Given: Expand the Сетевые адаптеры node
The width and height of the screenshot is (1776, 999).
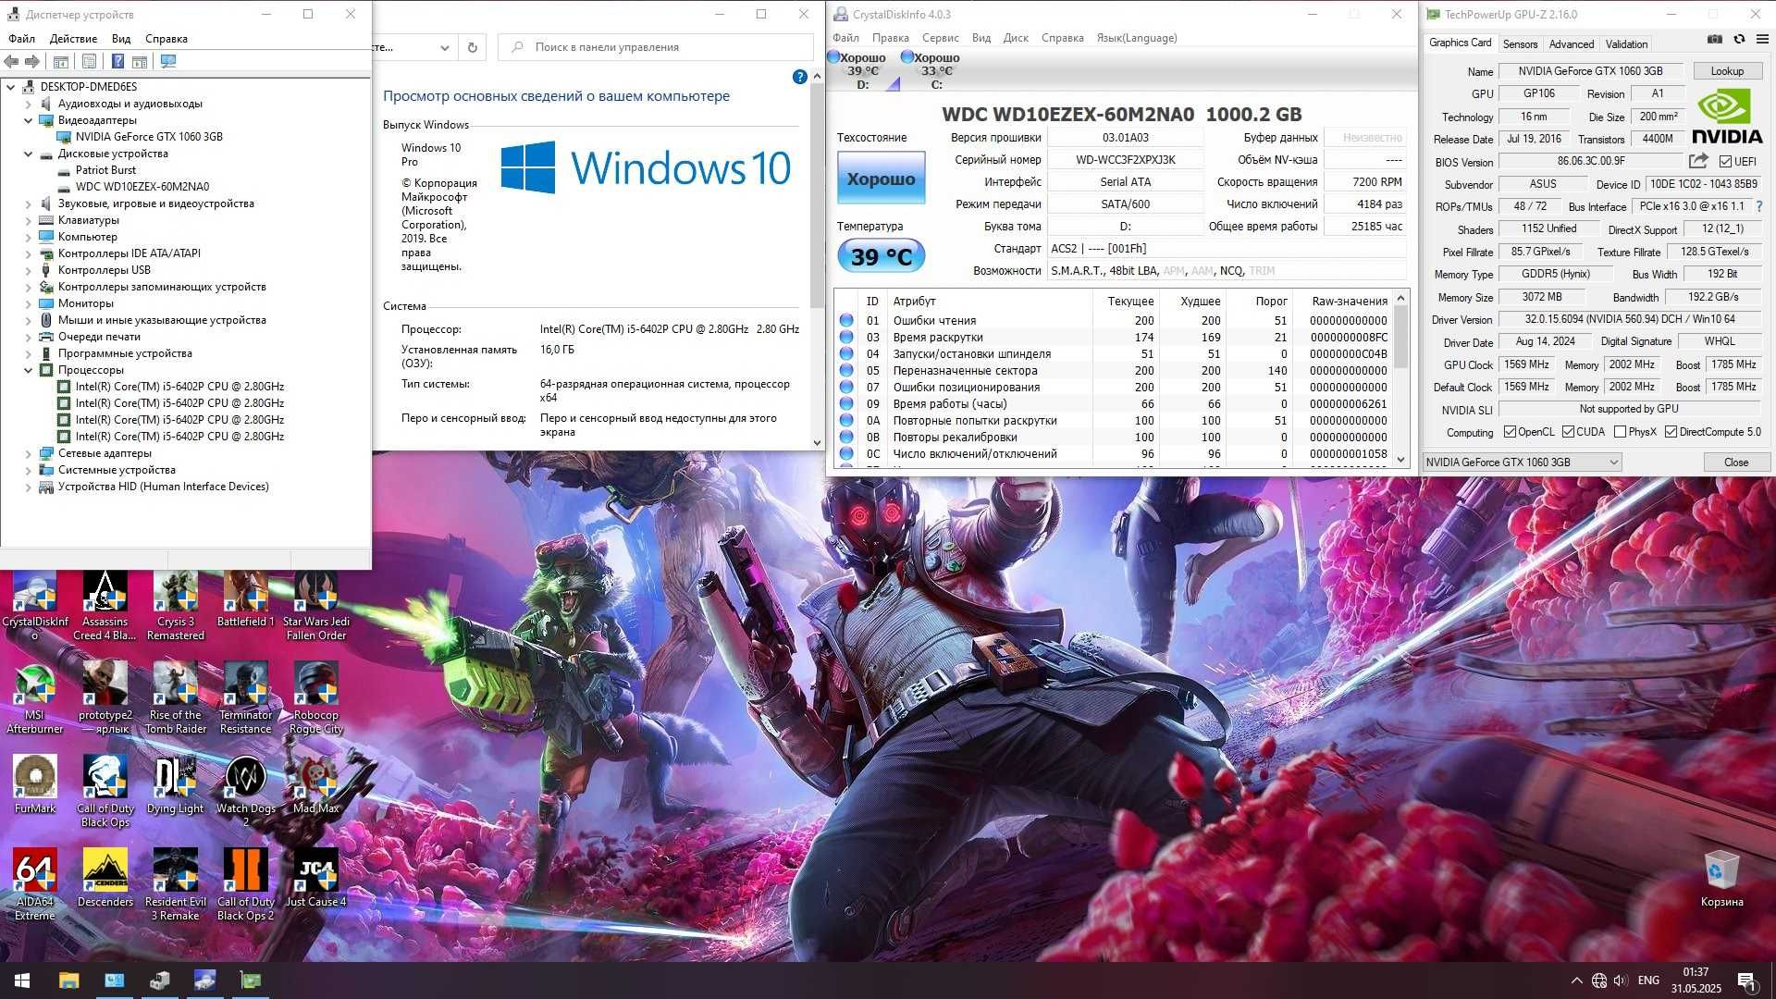Looking at the screenshot, I should tap(28, 453).
